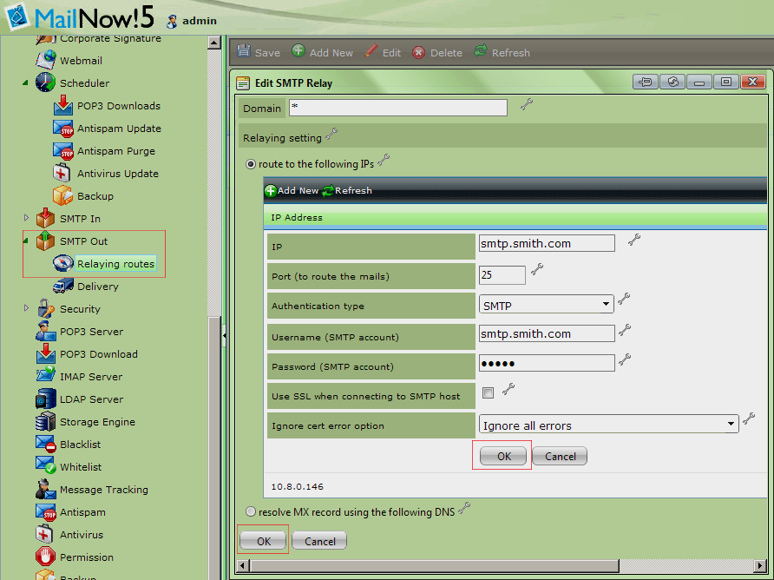
Task: Click wrench icon beside Password field
Action: pyautogui.click(x=625, y=359)
